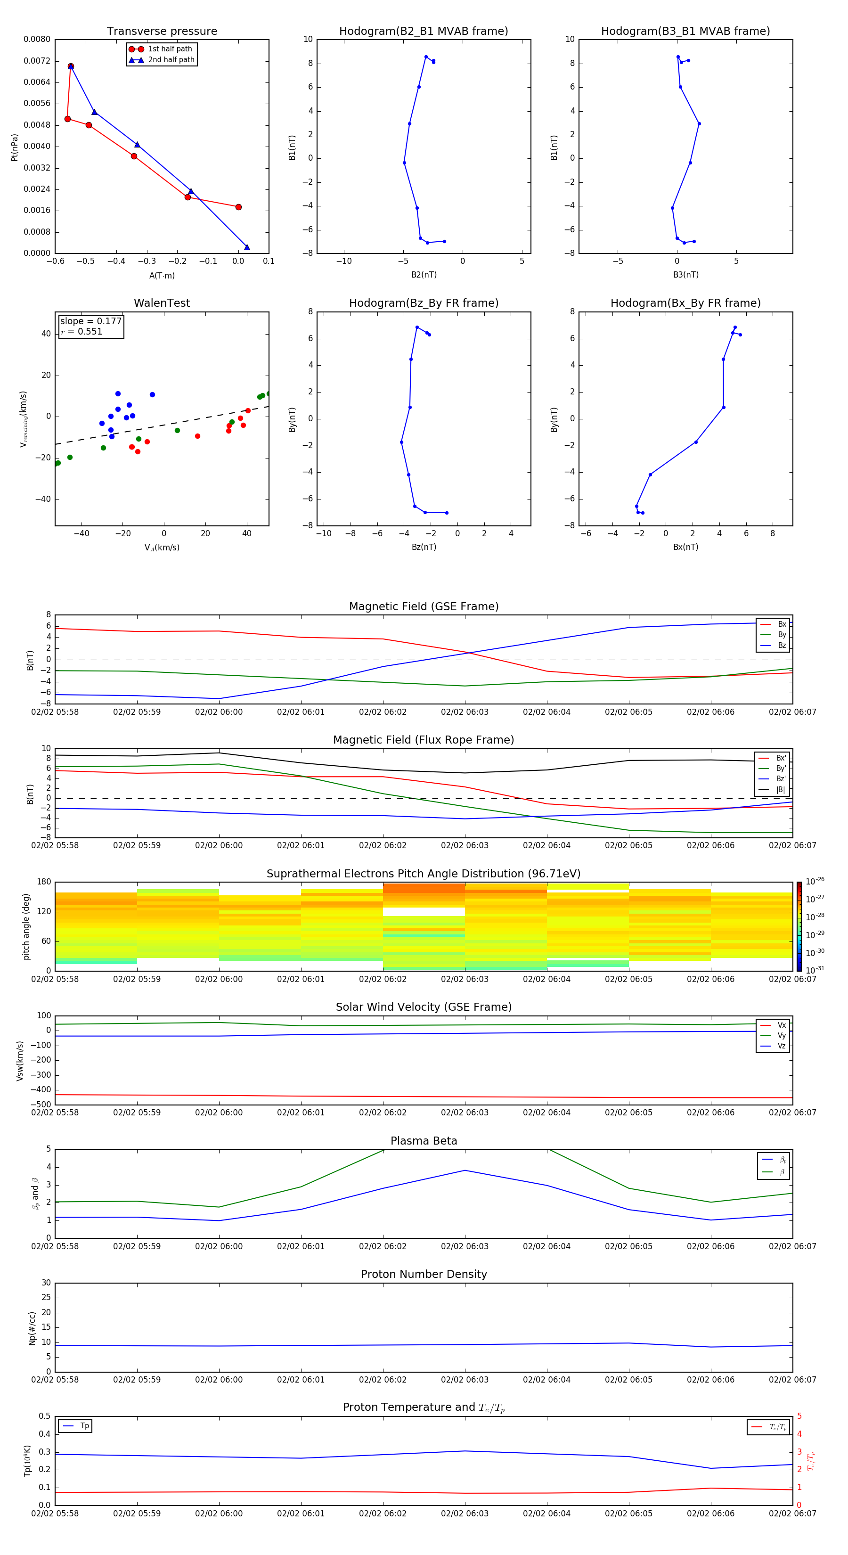
Task: Select the β legend entry below βp
Action: click(774, 1172)
